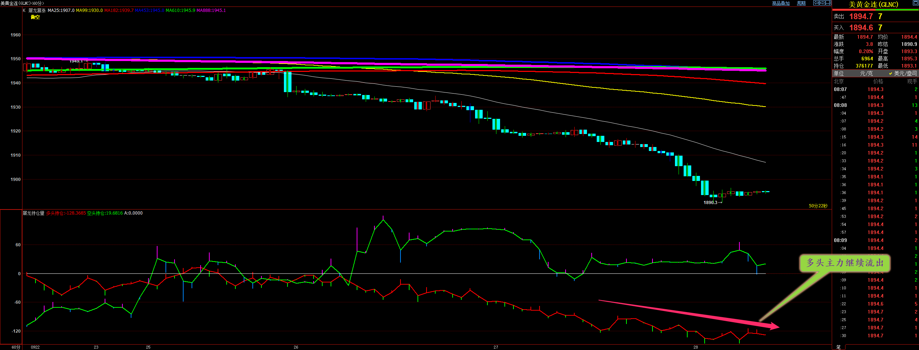Open the 商品叠加 overlay menu
The height and width of the screenshot is (350, 919).
(x=781, y=3)
